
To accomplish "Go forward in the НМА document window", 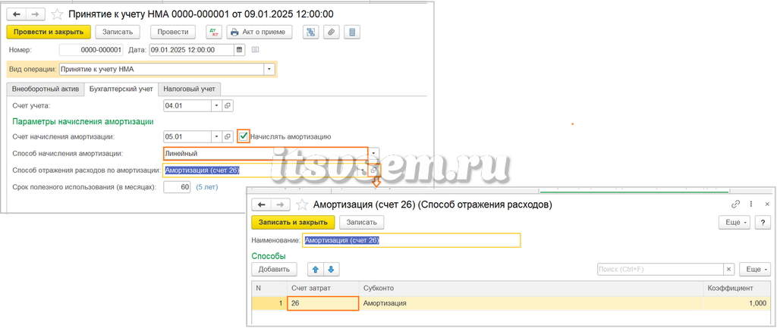I will 35,14.
